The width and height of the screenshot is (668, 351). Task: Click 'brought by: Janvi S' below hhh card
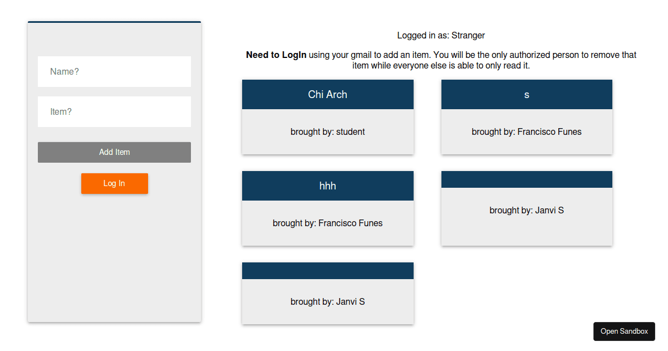click(x=327, y=302)
